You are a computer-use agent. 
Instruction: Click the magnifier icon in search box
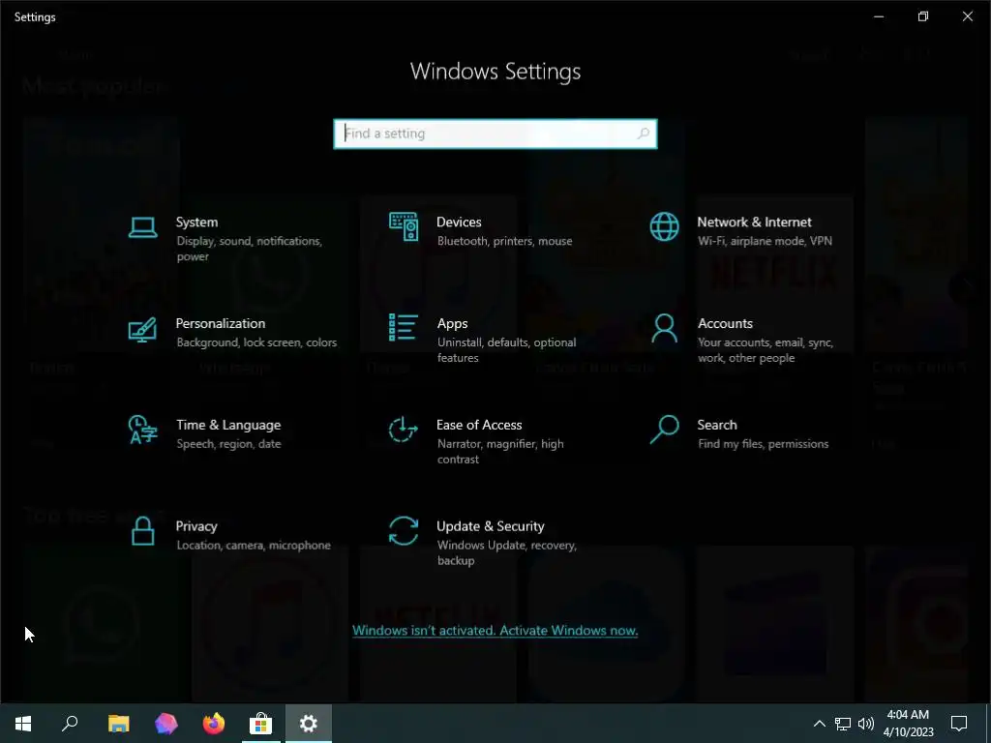(644, 134)
